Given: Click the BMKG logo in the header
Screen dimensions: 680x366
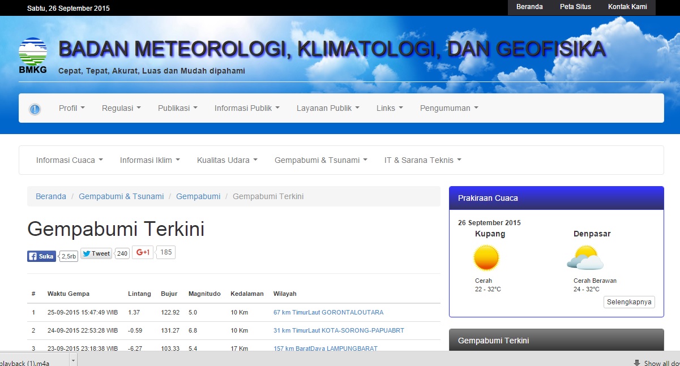Looking at the screenshot, I should tap(33, 56).
